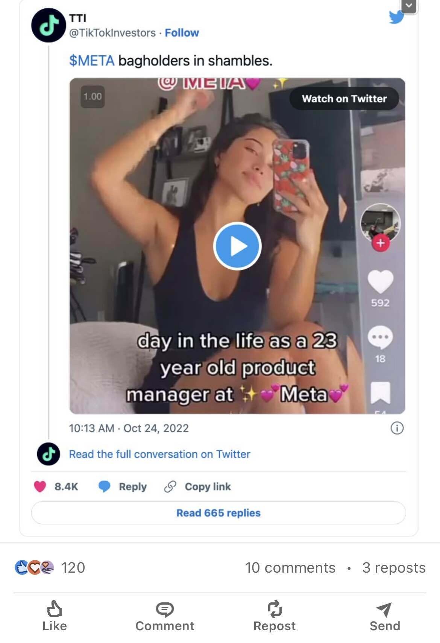Open the TTI TikTok profile avatar
The height and width of the screenshot is (643, 440).
tap(48, 25)
